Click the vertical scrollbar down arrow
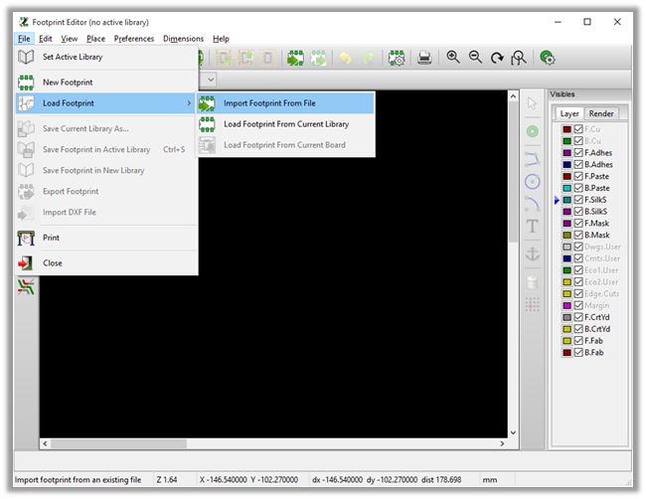This screenshot has width=646, height=499. 513,432
